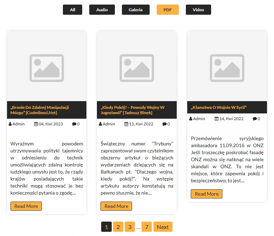Screen dimensions: 274x236
Task: Select the PDF filter tab
Action: 168,10
